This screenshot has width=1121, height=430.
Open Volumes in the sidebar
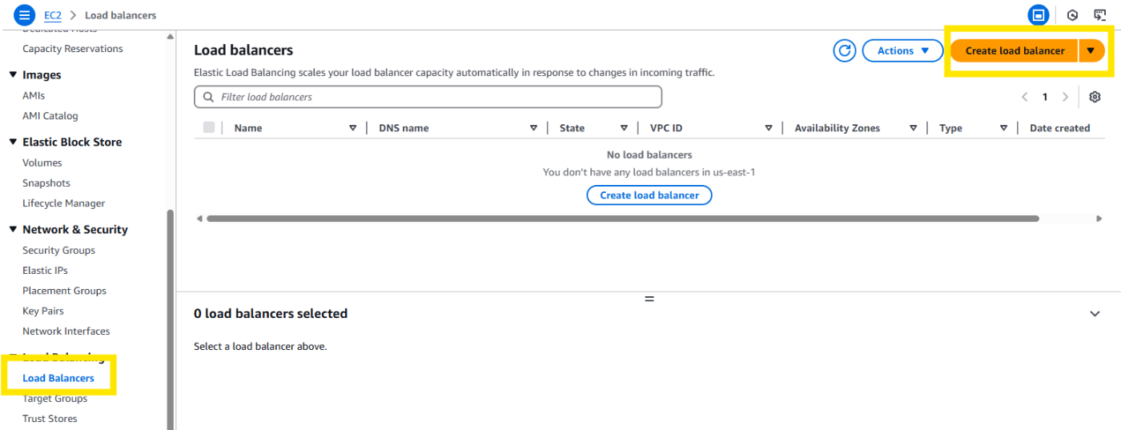click(x=42, y=163)
